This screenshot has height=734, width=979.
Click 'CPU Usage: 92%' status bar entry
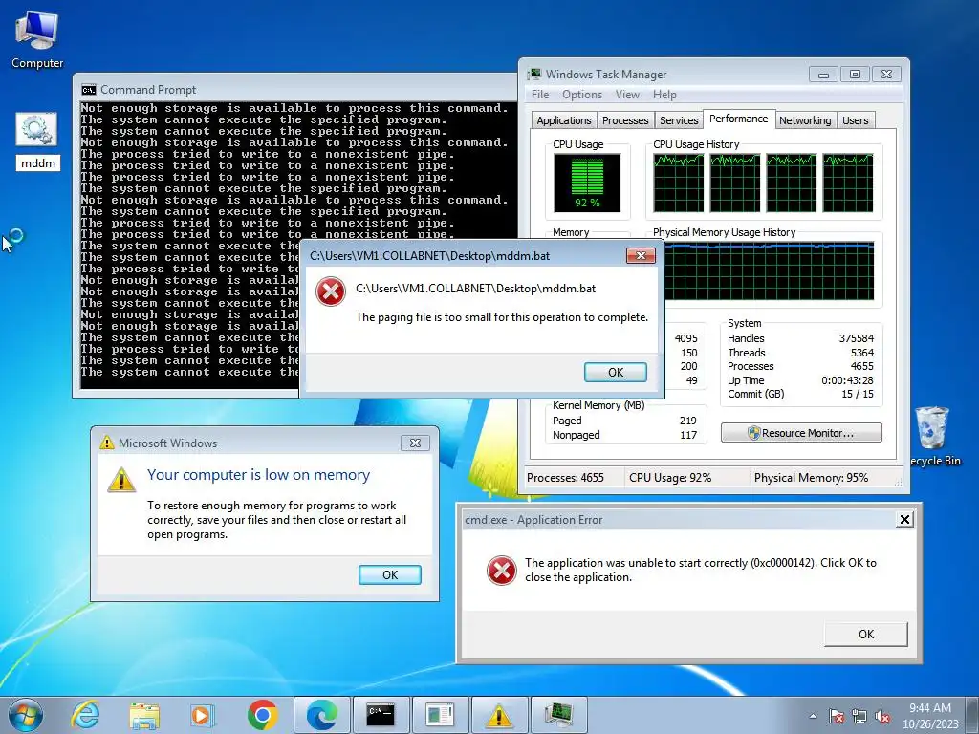click(x=670, y=478)
